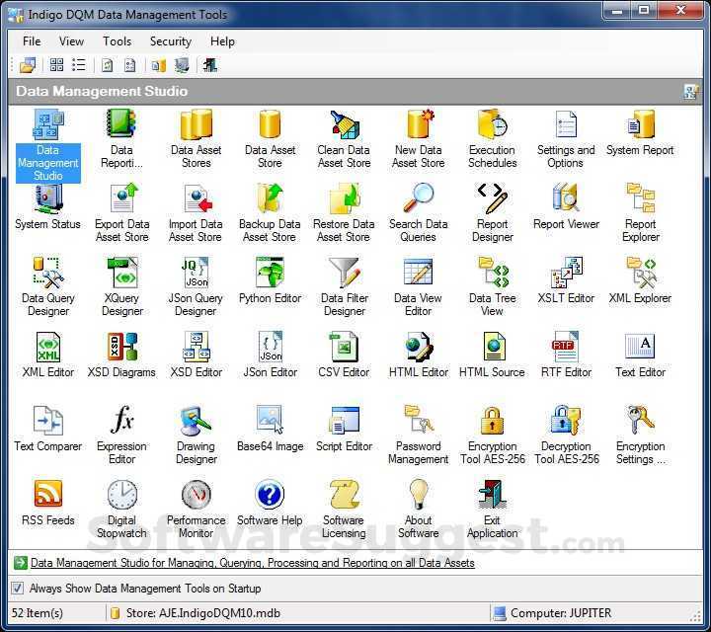Image resolution: width=711 pixels, height=632 pixels.
Task: Open Data Filter Designer
Action: tap(345, 286)
